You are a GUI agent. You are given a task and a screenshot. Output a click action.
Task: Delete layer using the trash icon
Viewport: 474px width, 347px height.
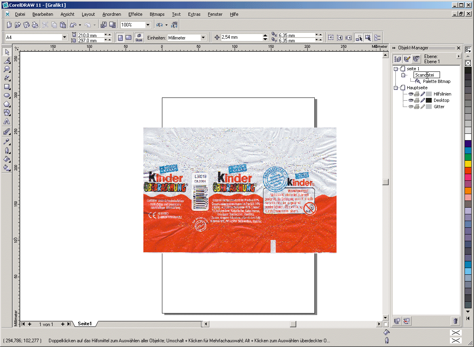[455, 321]
